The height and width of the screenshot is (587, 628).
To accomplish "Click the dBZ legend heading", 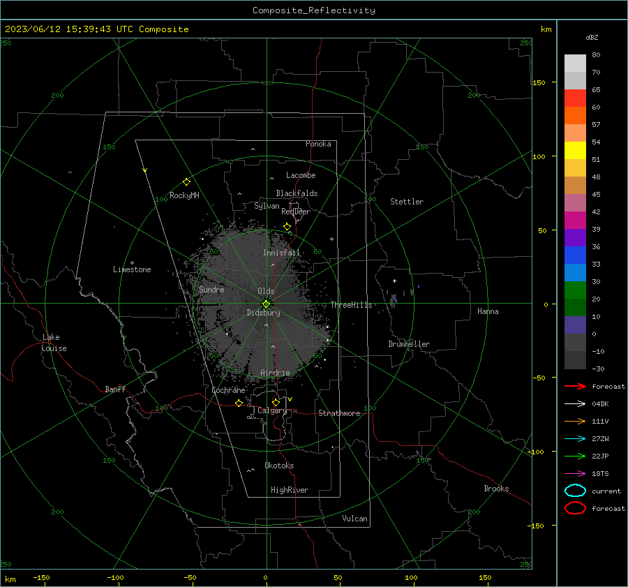I will pos(592,37).
